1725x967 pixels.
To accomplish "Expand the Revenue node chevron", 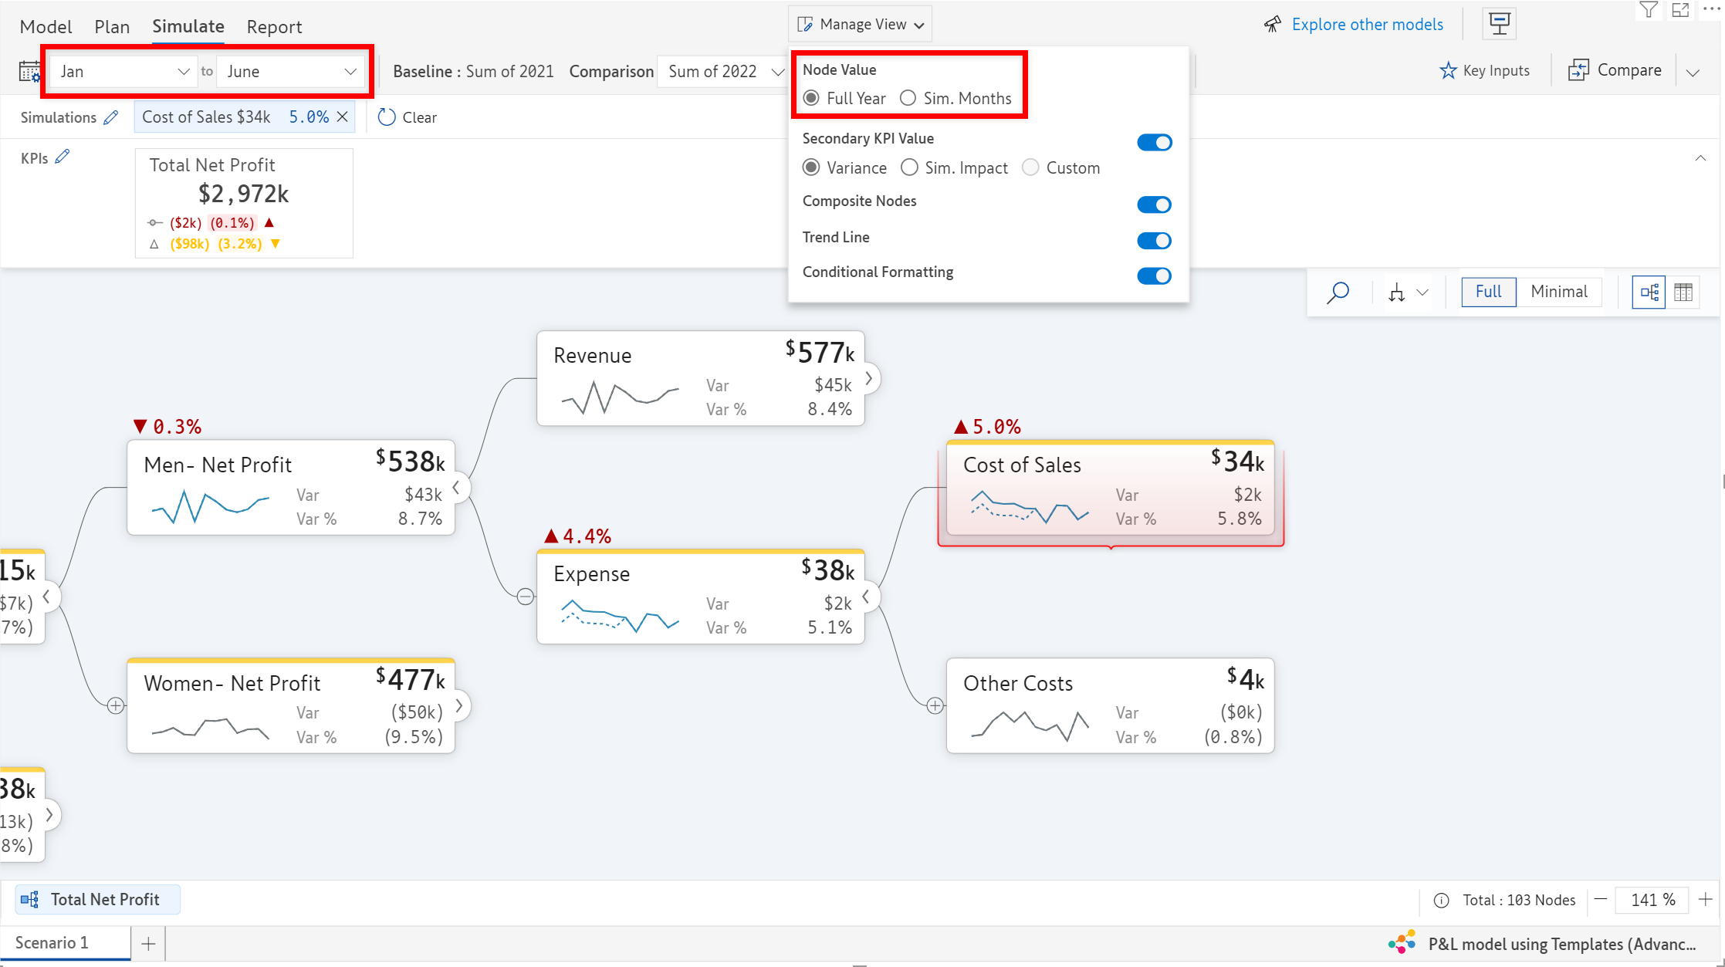I will tap(869, 378).
